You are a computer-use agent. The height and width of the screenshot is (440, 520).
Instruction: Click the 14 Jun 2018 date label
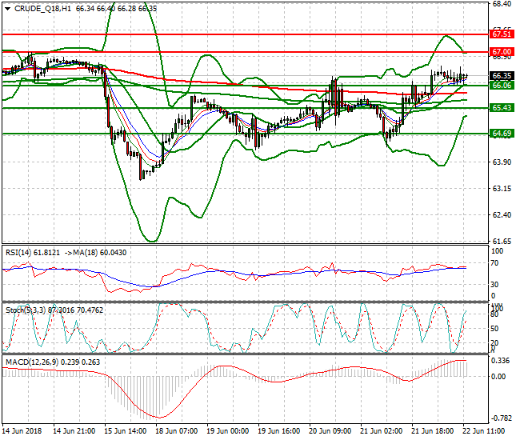pos(23,431)
